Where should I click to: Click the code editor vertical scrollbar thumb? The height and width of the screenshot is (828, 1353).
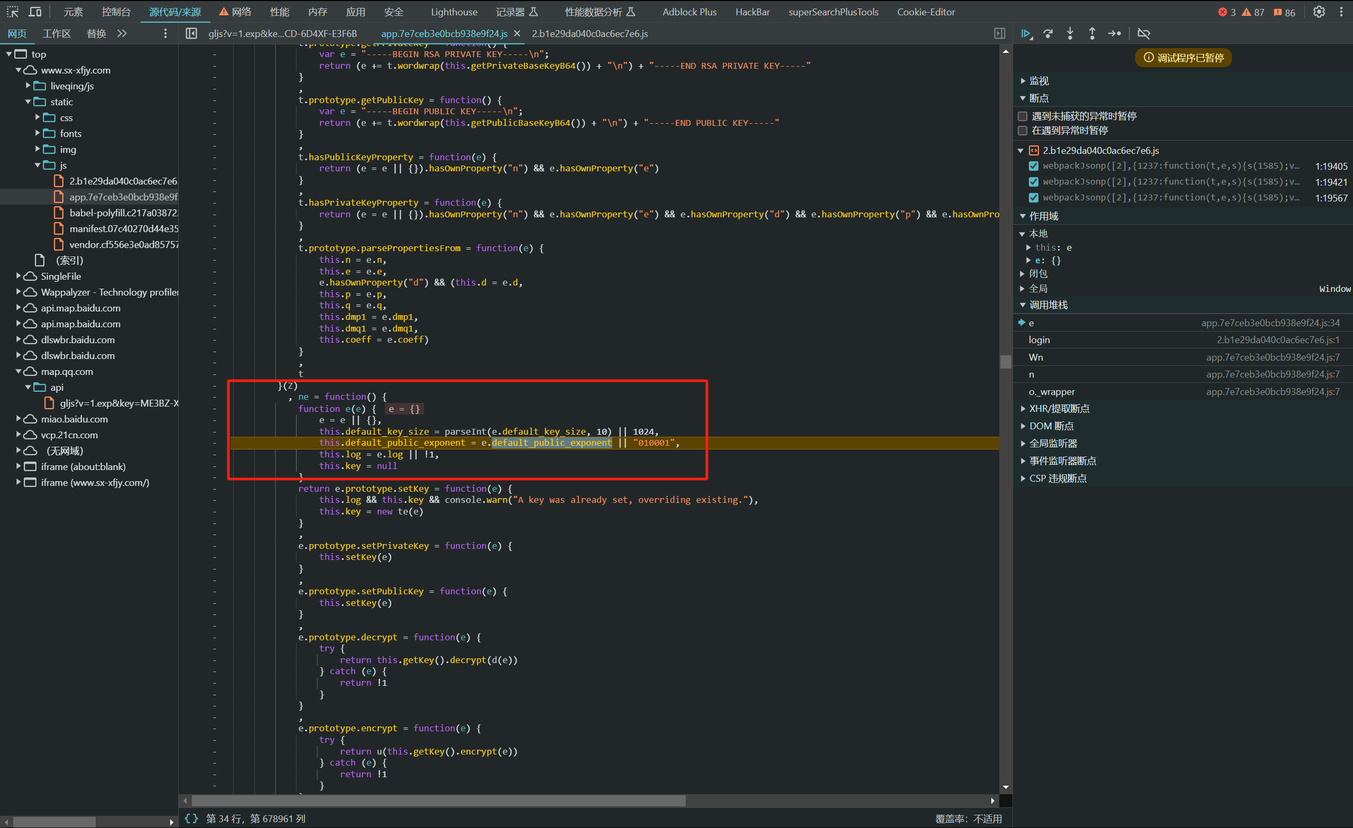(1006, 362)
